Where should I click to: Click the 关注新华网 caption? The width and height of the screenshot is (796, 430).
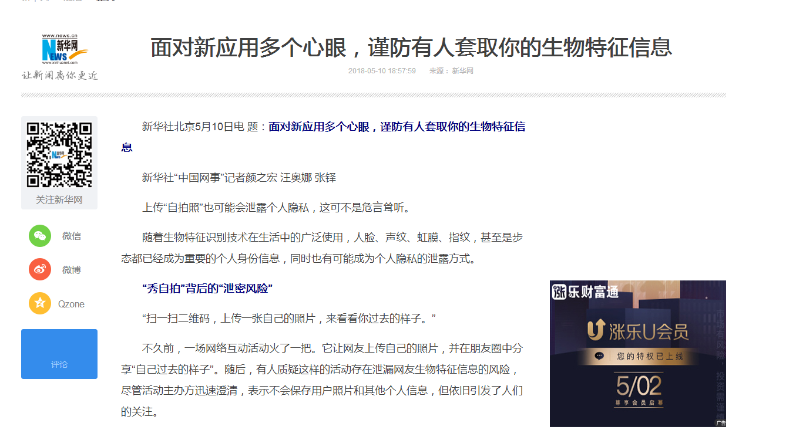pyautogui.click(x=59, y=200)
